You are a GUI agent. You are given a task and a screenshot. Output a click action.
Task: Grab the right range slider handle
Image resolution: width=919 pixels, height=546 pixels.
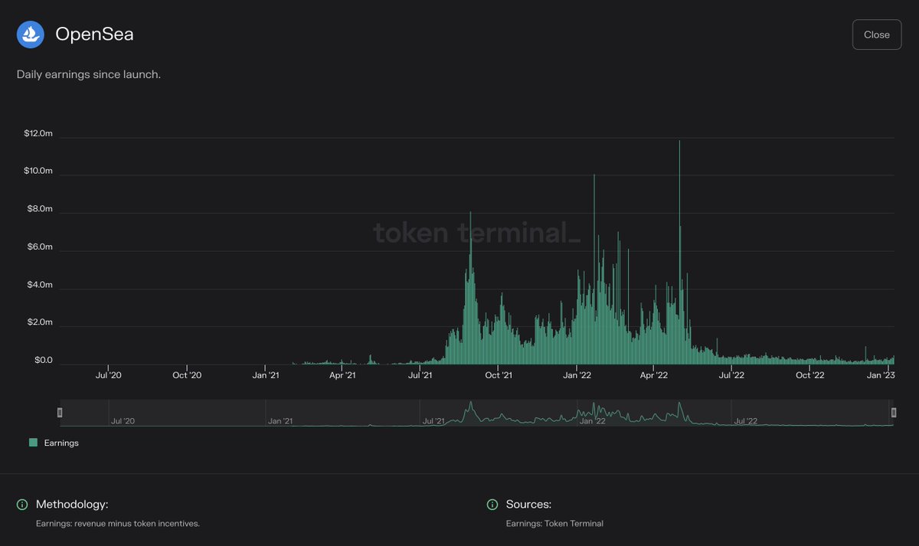coord(893,413)
